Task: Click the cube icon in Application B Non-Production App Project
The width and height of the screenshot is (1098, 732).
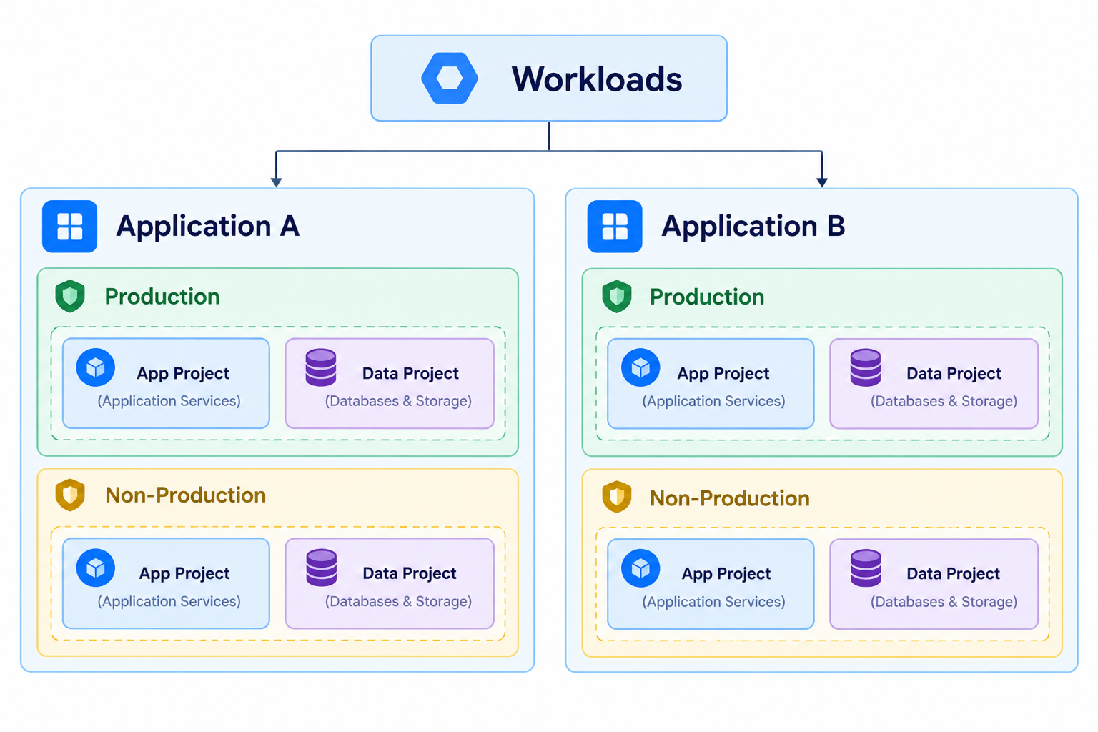Action: [x=640, y=568]
